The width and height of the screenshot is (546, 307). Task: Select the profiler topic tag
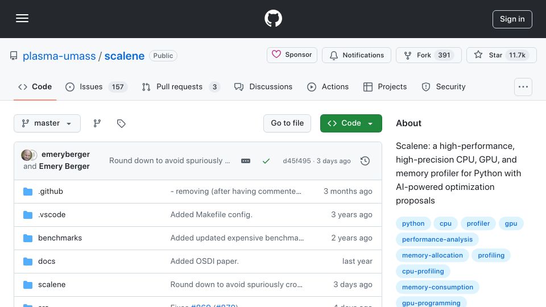[478, 223]
